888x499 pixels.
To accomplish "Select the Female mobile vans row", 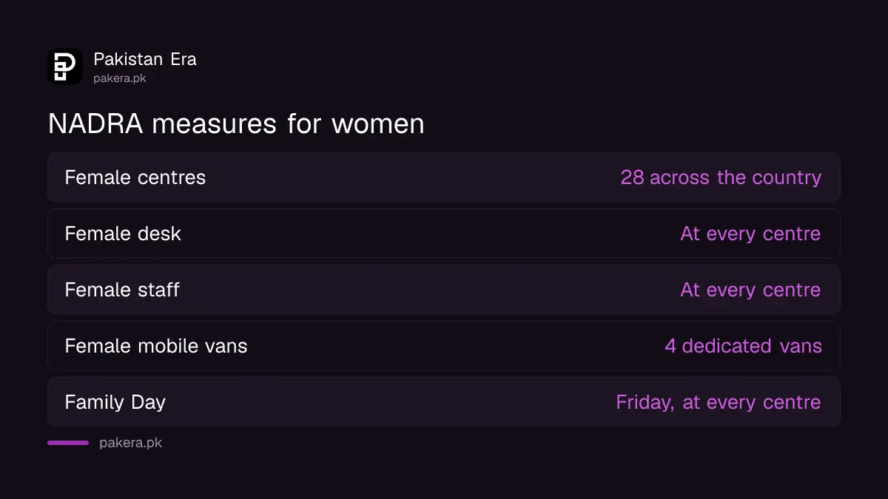I will pos(444,346).
